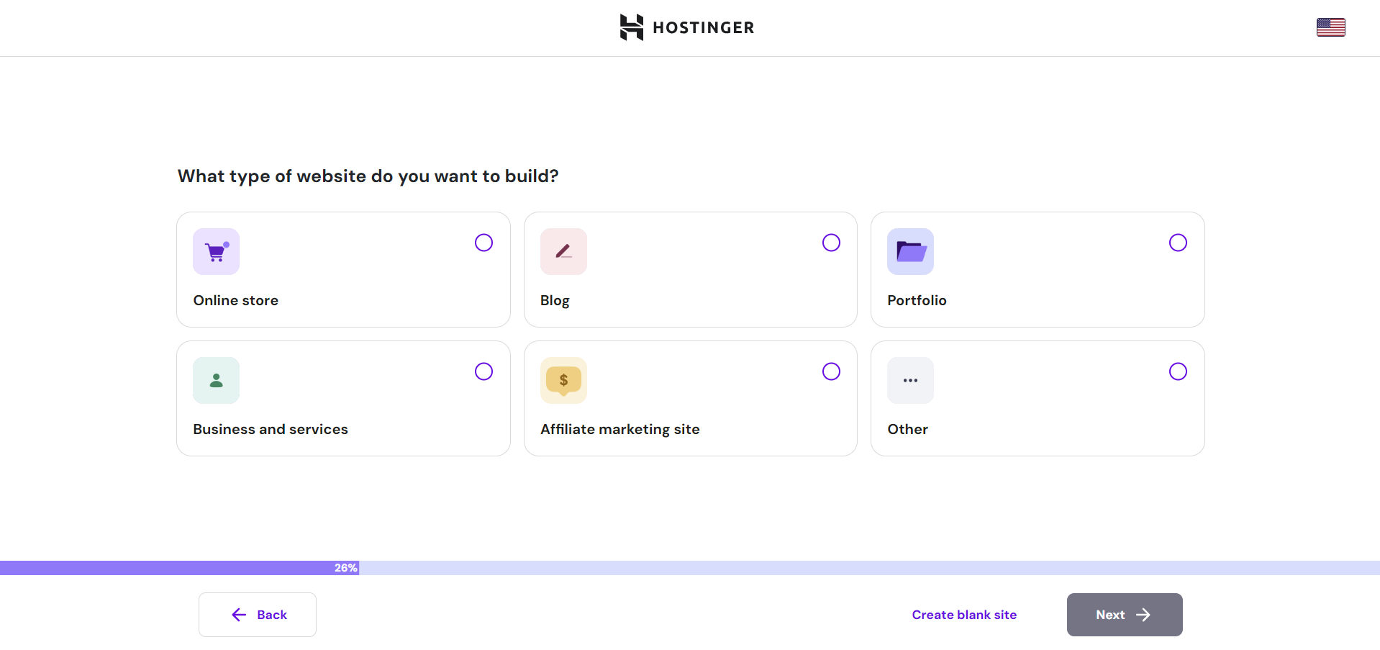Click the 26% progress bar
The height and width of the screenshot is (650, 1380).
pos(345,568)
